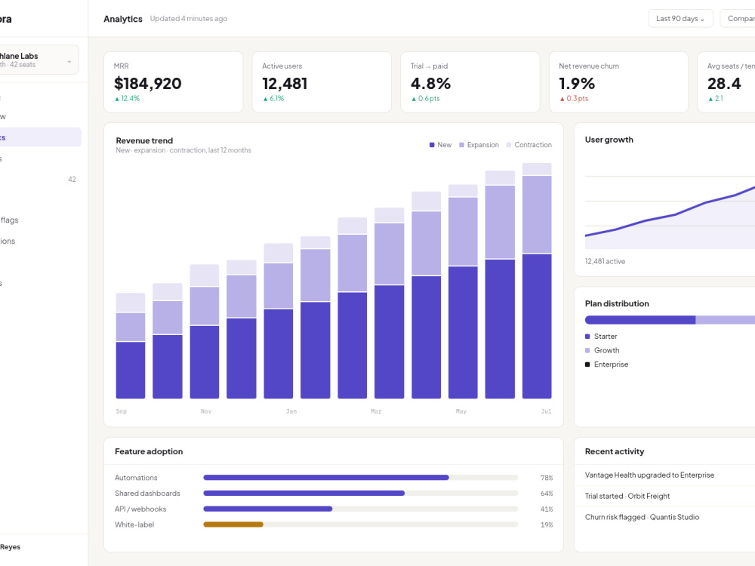Click the Enterprise legend swatch
The width and height of the screenshot is (755, 566).
587,365
